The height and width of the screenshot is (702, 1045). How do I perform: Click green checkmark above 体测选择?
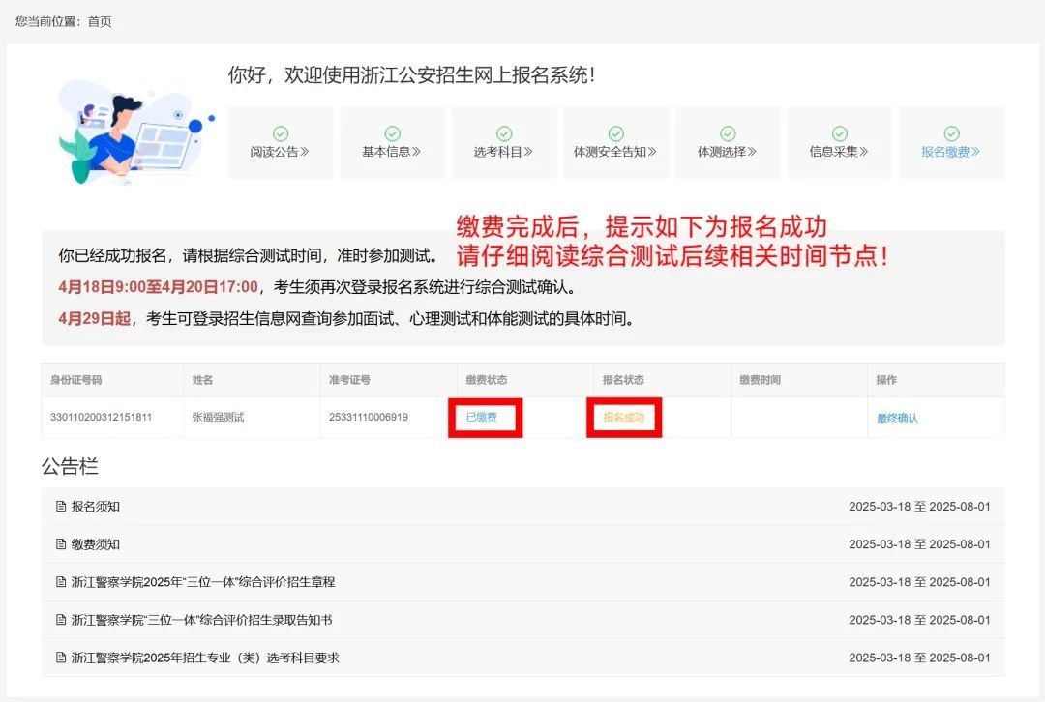(x=729, y=133)
